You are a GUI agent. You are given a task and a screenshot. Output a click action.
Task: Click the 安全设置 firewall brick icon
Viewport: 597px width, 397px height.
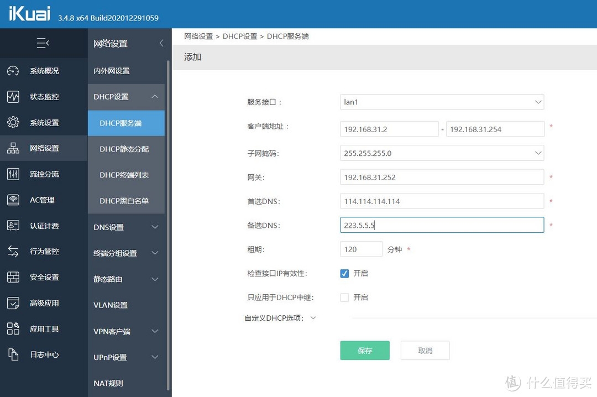[x=13, y=277]
